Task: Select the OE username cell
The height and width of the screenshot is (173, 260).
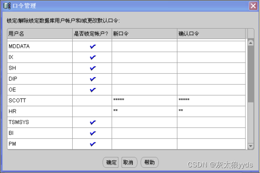Action: click(40, 90)
